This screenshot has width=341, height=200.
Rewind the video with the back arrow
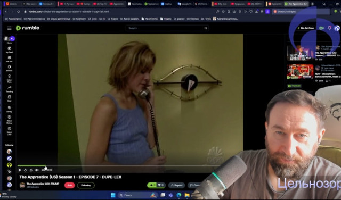[25, 170]
